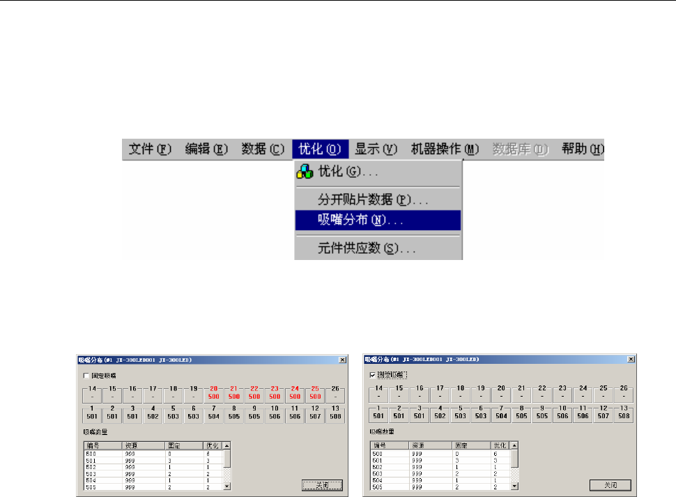Select row 504 in right dialog table
The width and height of the screenshot is (676, 497).
pyautogui.click(x=440, y=480)
